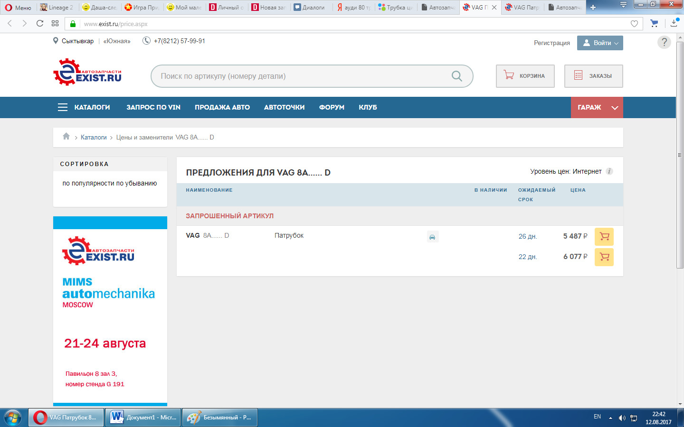The image size is (684, 427).
Task: Open Документ1 Word taskbar item
Action: (143, 418)
